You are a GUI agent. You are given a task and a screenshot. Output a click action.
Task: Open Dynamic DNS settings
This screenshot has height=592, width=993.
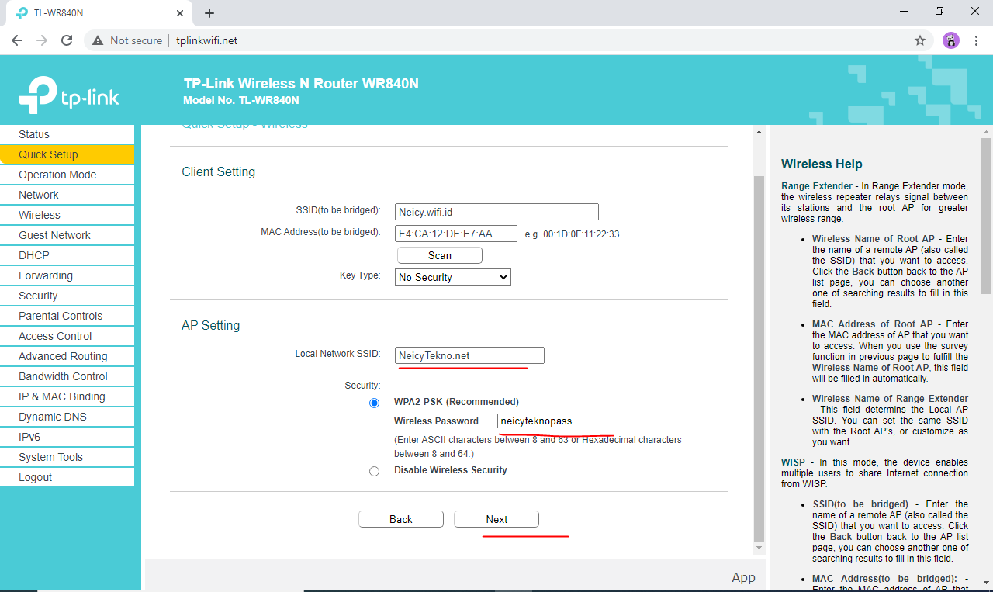pos(67,417)
